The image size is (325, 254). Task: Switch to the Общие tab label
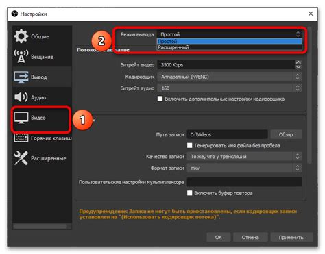click(x=40, y=36)
